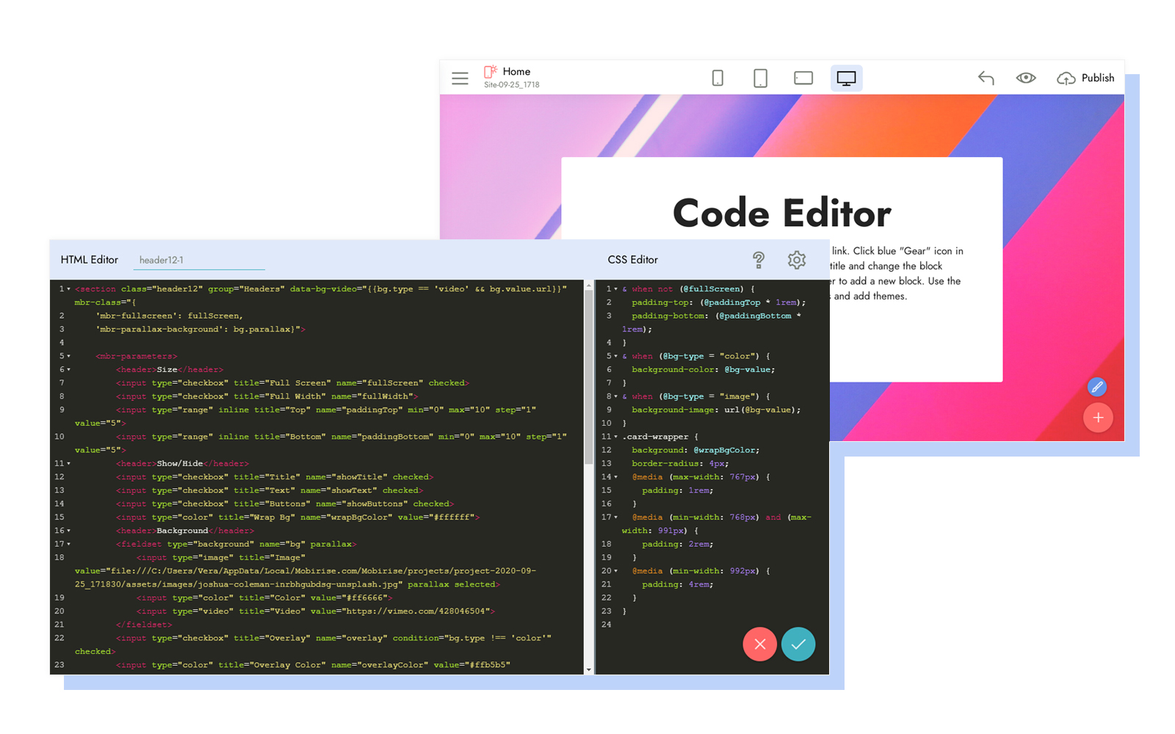
Task: Switch to mobile phone preview
Action: 717,78
